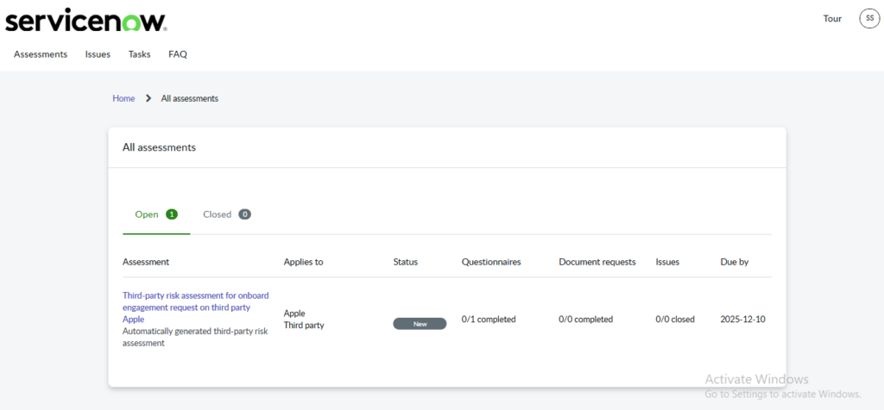Screen dimensions: 884x410
Task: Click the Applies to column header
Action: point(303,262)
